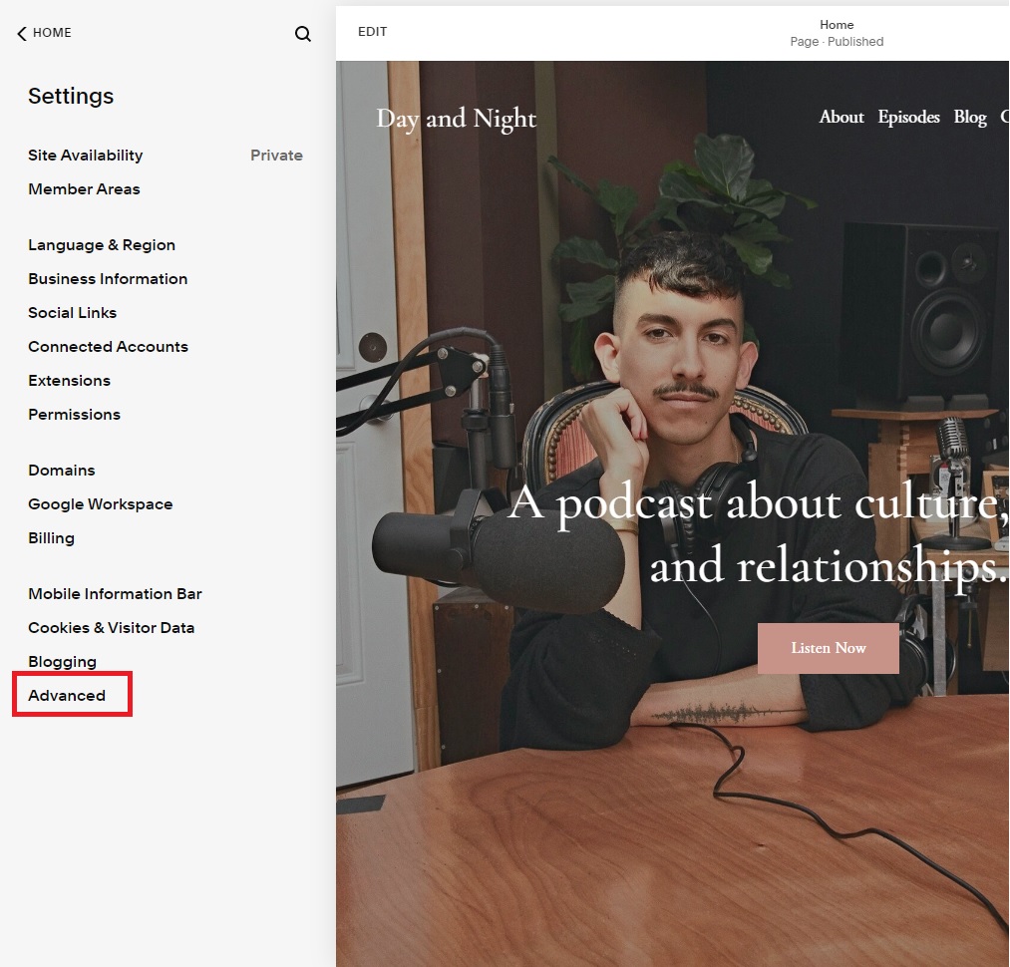This screenshot has height=967, width=1010.
Task: Select Social Links option
Action: [x=73, y=313]
